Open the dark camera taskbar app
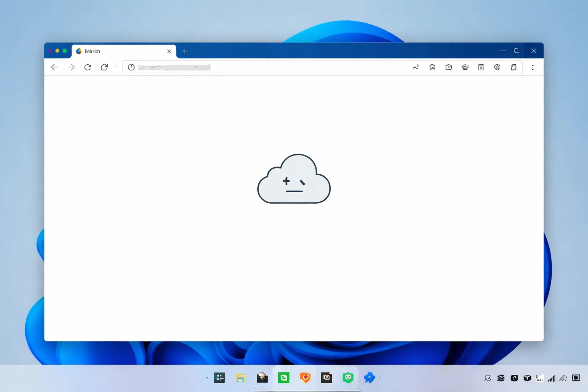Screen dimensions: 588x392 (x=327, y=378)
